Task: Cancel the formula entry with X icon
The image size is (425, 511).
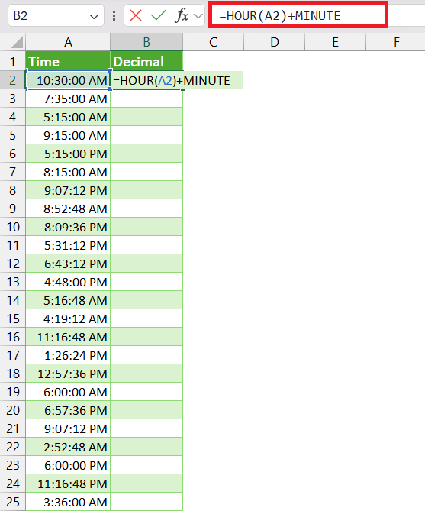Action: click(136, 15)
